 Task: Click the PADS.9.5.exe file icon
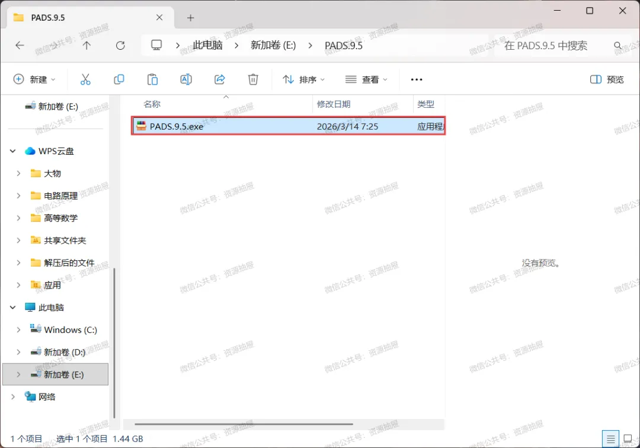click(x=141, y=126)
